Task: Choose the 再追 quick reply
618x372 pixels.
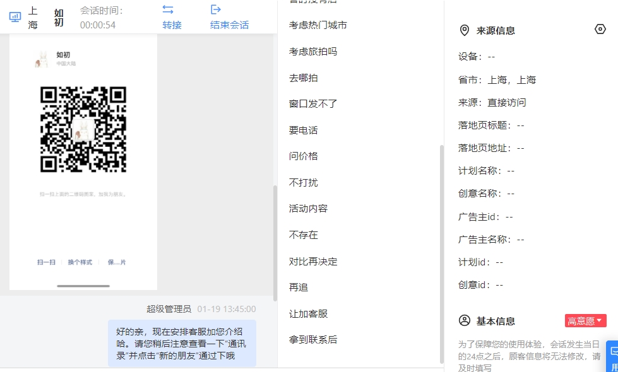Action: (299, 288)
